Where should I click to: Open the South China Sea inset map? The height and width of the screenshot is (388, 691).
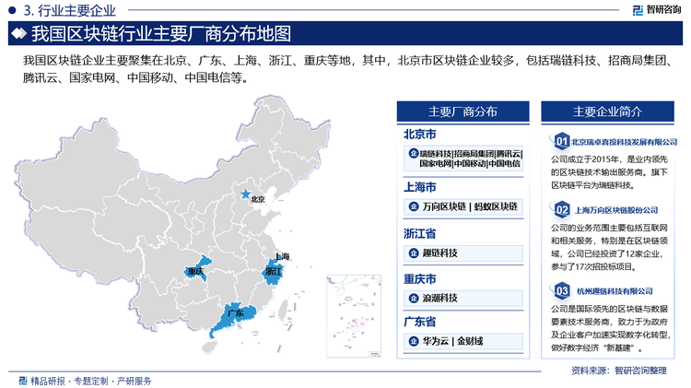[354, 316]
